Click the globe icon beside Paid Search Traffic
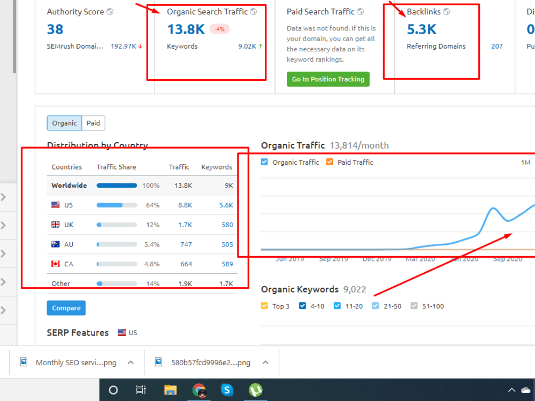 coord(360,12)
